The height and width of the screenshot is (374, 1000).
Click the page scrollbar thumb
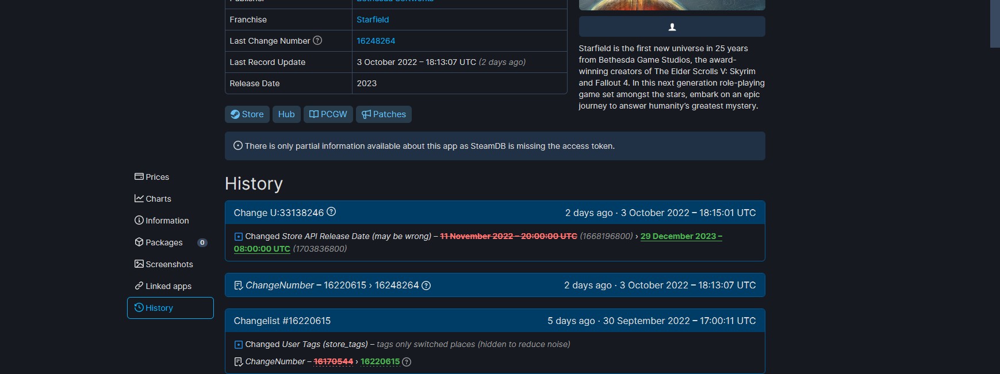995,24
